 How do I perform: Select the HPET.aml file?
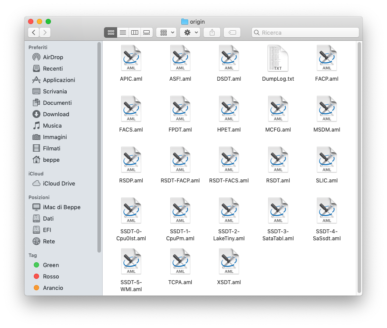tap(229, 114)
